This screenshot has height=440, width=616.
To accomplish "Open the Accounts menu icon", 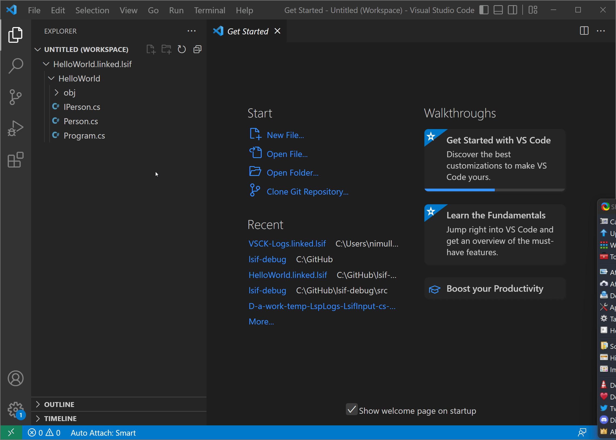I will (x=15, y=378).
